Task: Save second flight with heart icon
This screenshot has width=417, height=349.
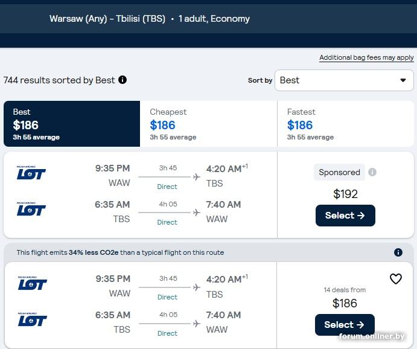Action: 396,279
